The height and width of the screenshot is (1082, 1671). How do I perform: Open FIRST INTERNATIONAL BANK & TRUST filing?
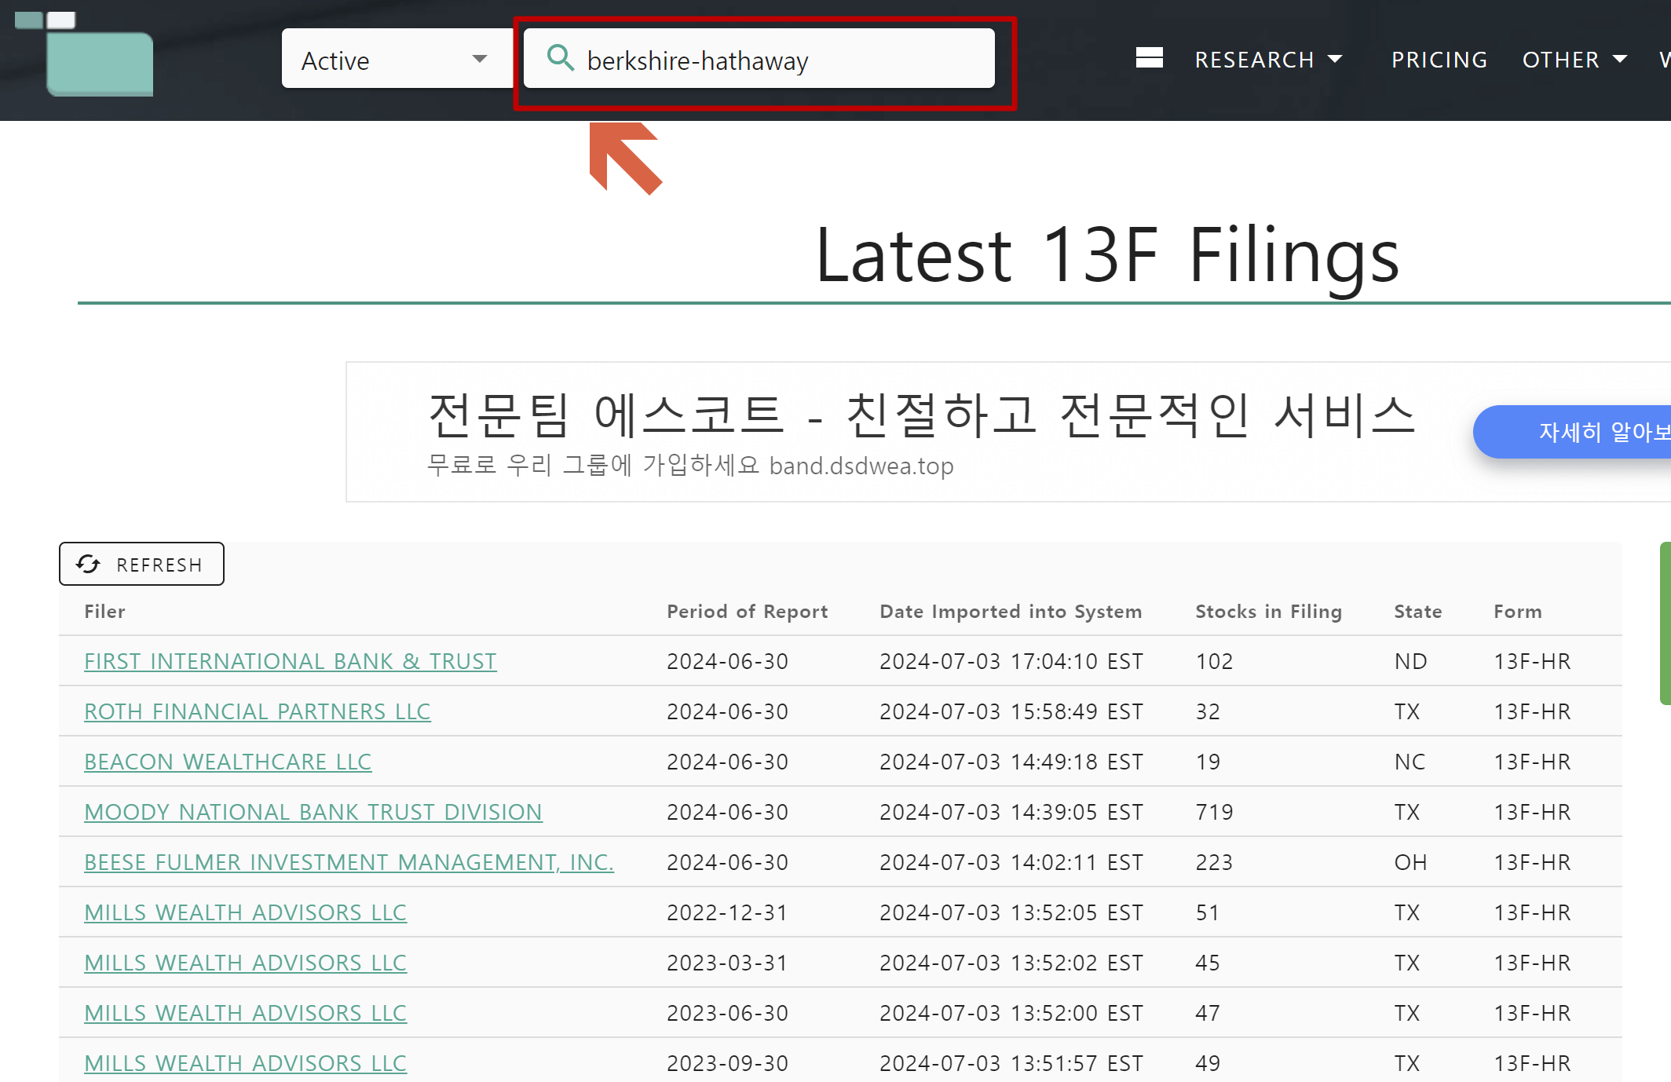(x=290, y=660)
